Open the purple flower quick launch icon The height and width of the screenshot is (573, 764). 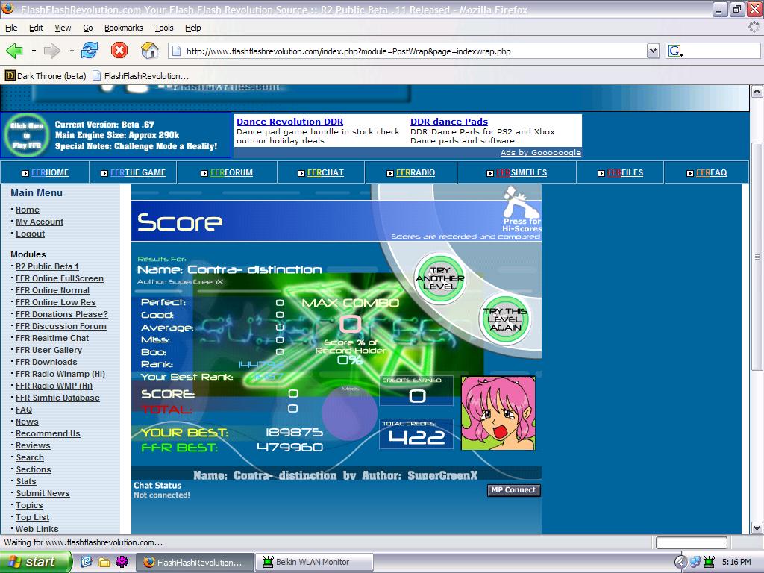click(122, 562)
